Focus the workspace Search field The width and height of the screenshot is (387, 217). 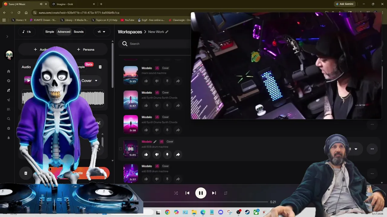tap(155, 44)
